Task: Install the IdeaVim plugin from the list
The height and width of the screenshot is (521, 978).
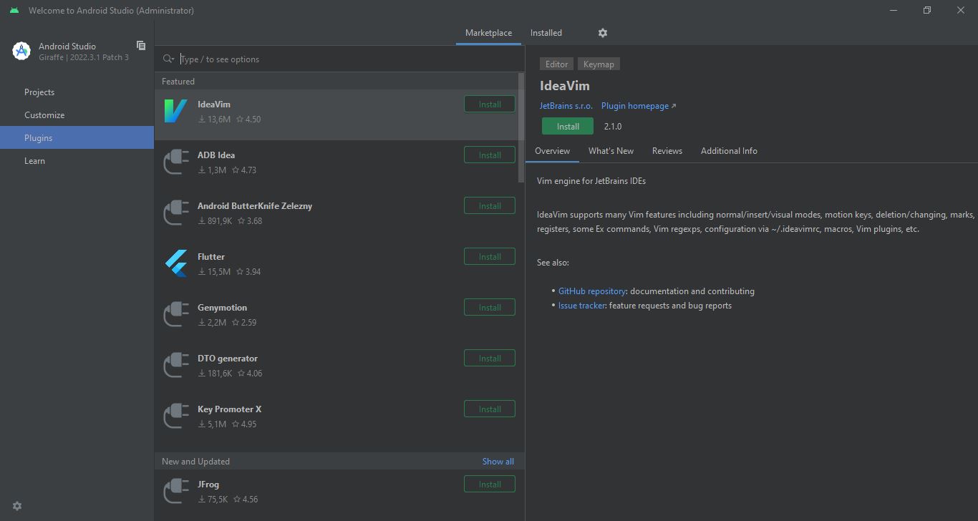Action: 490,104
